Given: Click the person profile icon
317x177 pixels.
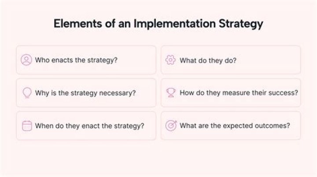Looking at the screenshot, I should 26,60.
